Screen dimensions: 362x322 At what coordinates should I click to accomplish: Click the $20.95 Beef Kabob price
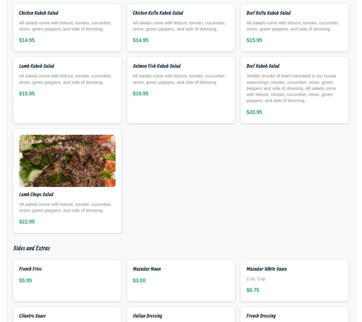254,112
